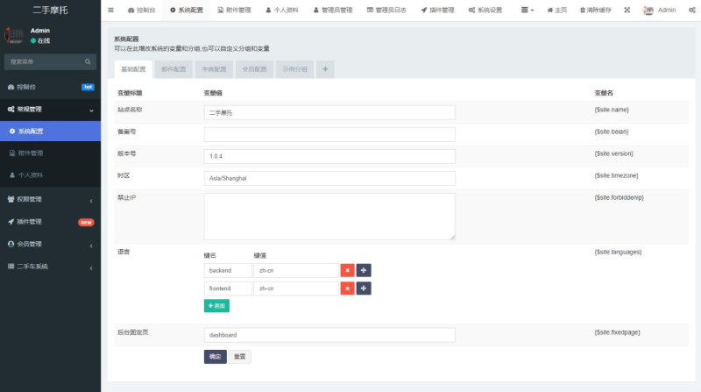Expand the 二手车系统 sidebar group
701x392 pixels.
[x=50, y=267]
